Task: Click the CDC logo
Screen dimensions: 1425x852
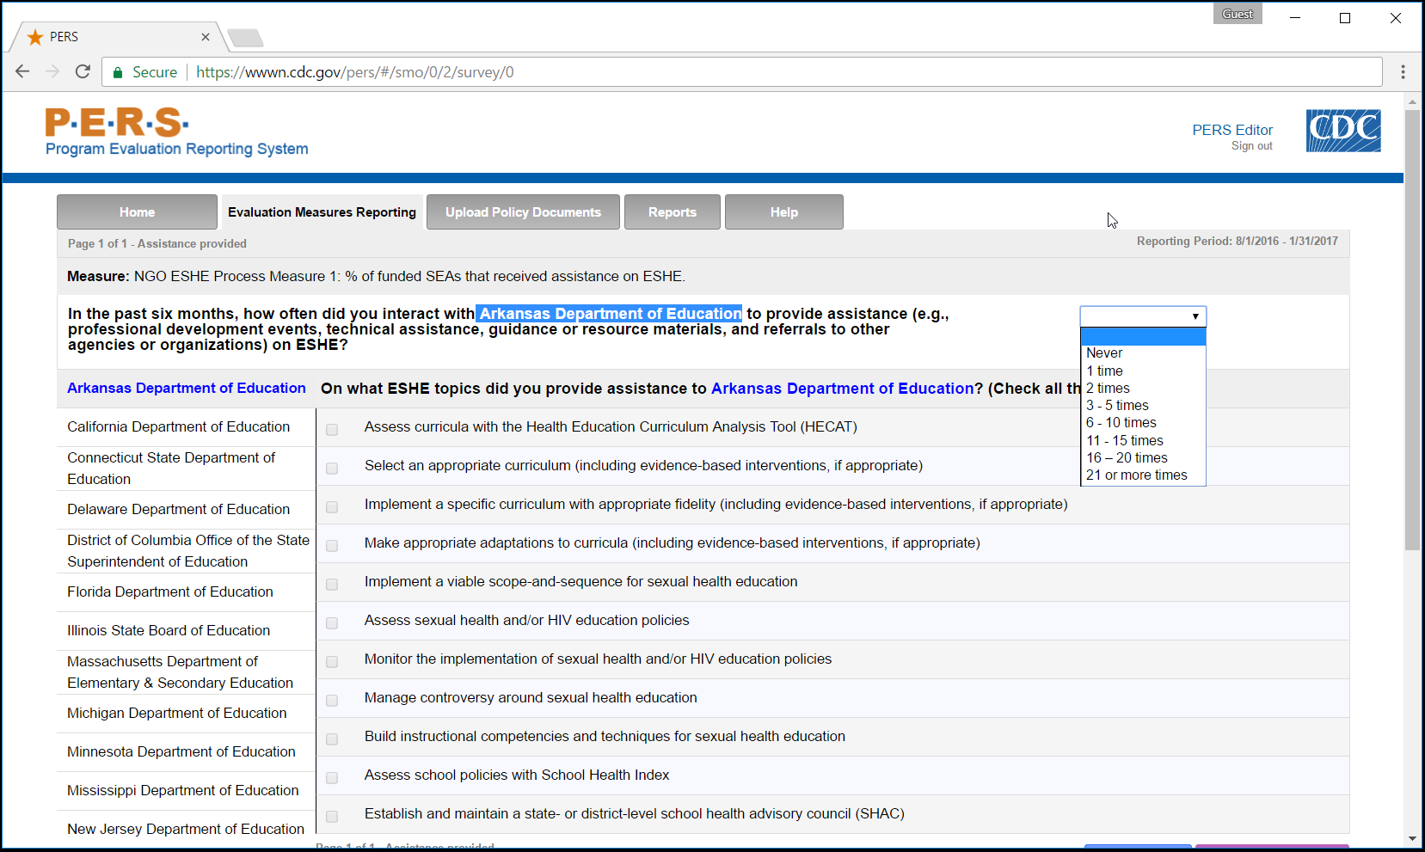Action: point(1343,131)
